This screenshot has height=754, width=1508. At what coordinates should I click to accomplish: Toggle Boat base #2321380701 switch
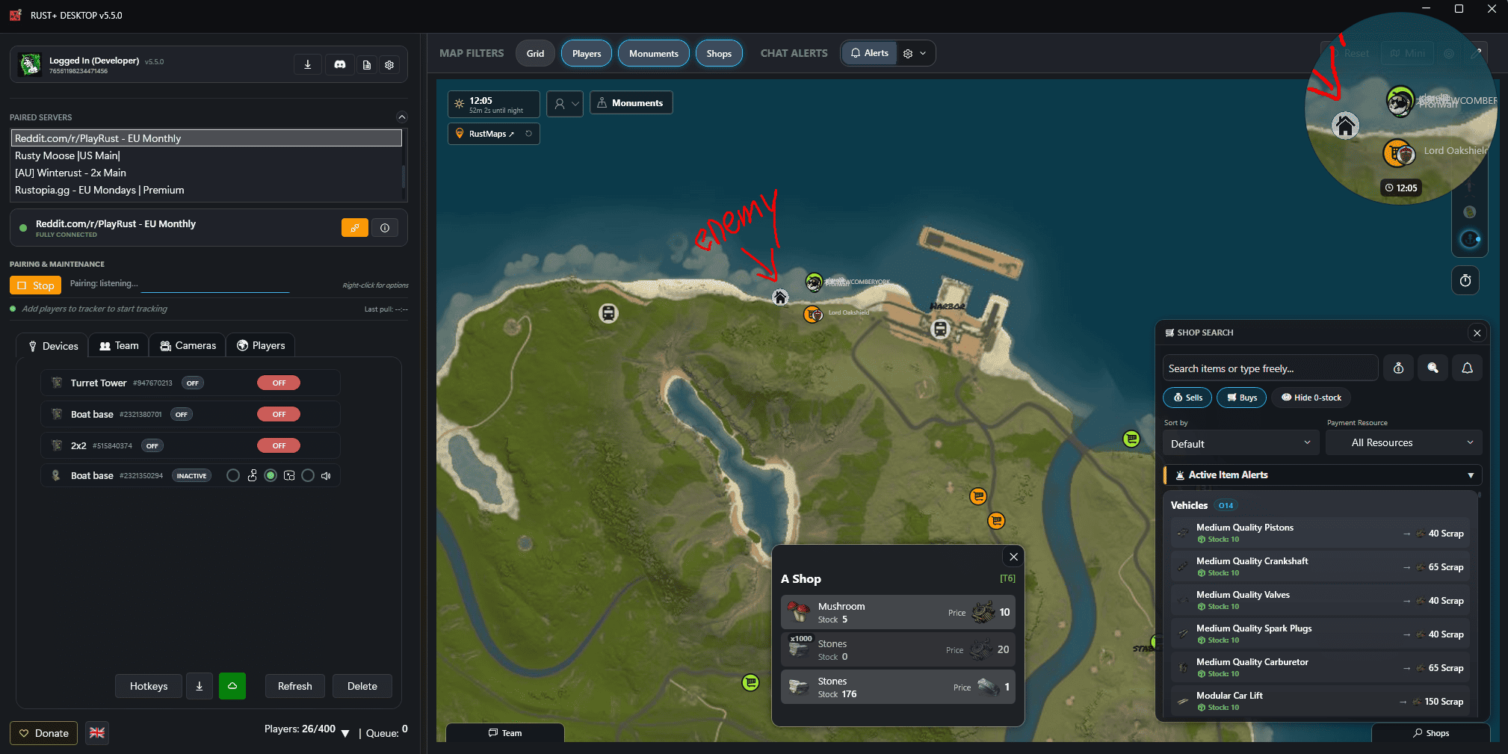coord(279,414)
